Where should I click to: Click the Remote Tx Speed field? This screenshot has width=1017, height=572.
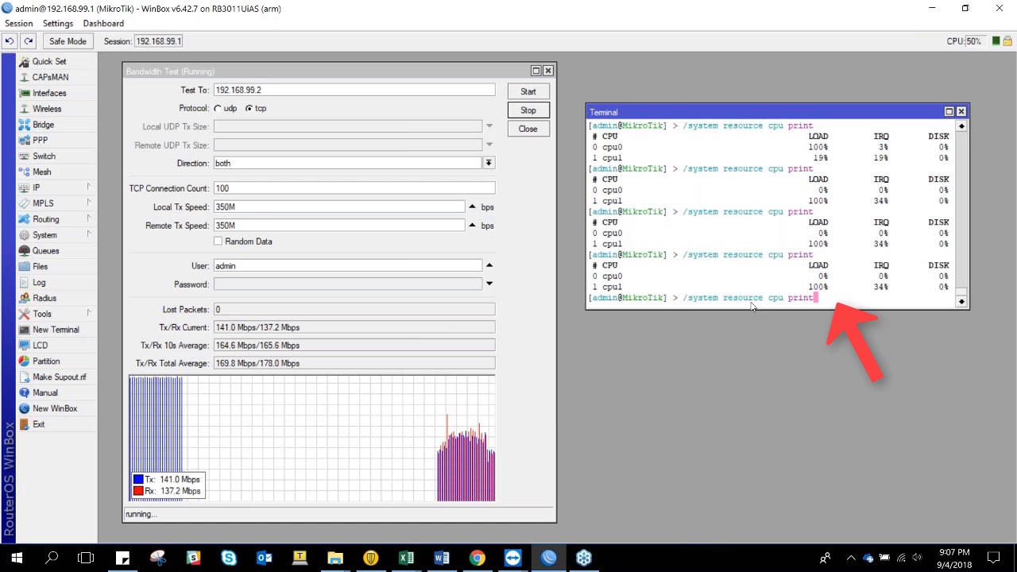point(338,226)
